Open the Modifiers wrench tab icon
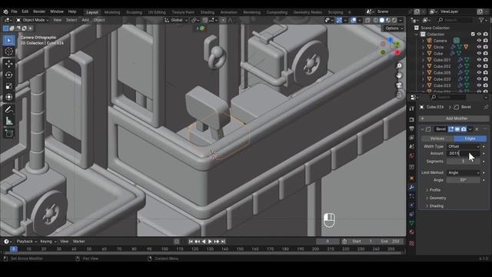The height and width of the screenshot is (277, 492). pyautogui.click(x=412, y=187)
